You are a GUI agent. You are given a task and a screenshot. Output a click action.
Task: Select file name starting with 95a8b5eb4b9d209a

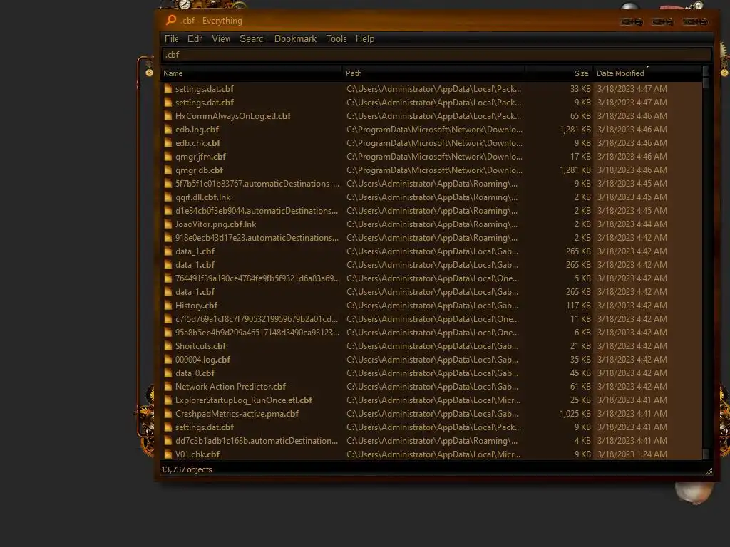[257, 333]
